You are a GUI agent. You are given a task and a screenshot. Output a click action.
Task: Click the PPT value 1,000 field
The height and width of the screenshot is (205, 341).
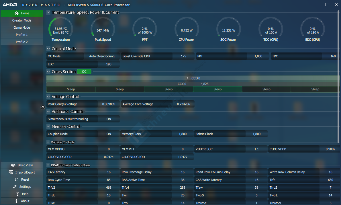pos(258,56)
